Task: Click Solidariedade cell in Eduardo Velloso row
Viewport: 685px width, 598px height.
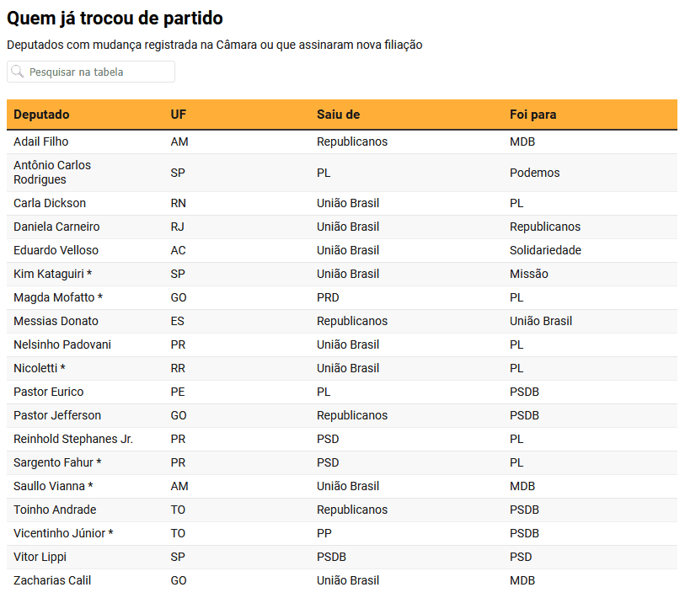Action: point(545,250)
